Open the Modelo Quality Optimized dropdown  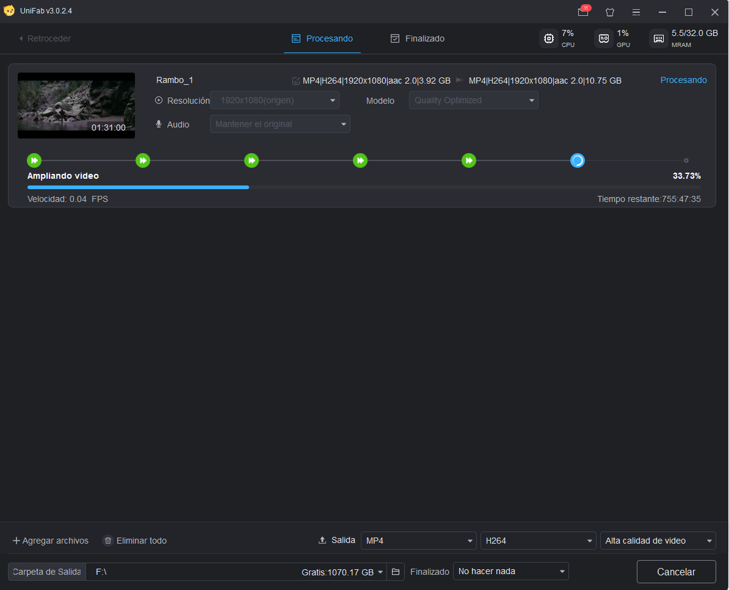pyautogui.click(x=474, y=100)
